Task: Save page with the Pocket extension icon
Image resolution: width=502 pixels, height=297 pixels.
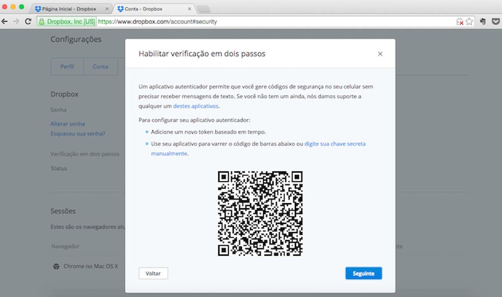Action: [x=495, y=21]
